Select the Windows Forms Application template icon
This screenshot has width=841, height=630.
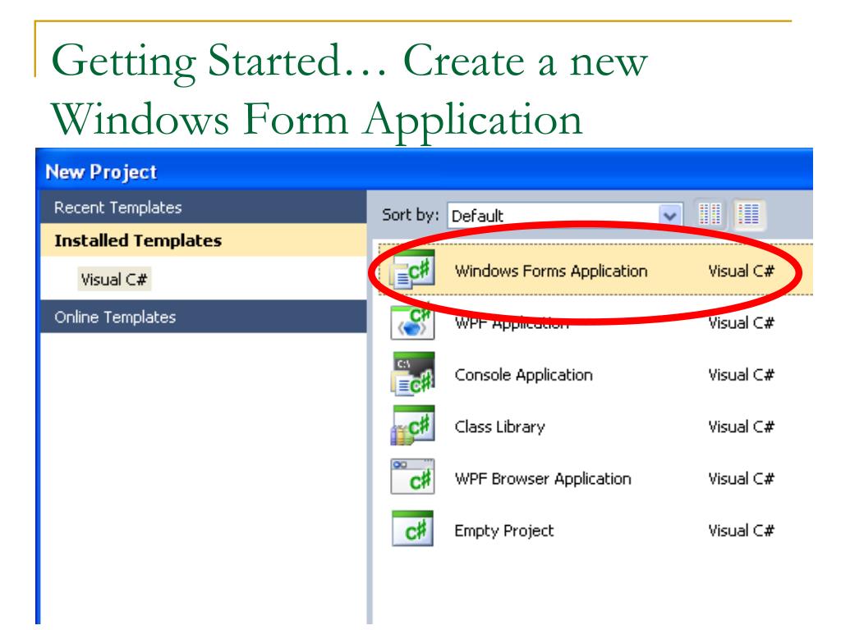(x=412, y=269)
